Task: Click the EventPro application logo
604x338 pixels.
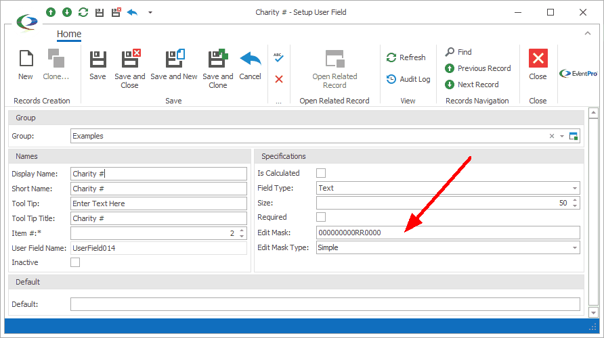Action: (x=27, y=22)
